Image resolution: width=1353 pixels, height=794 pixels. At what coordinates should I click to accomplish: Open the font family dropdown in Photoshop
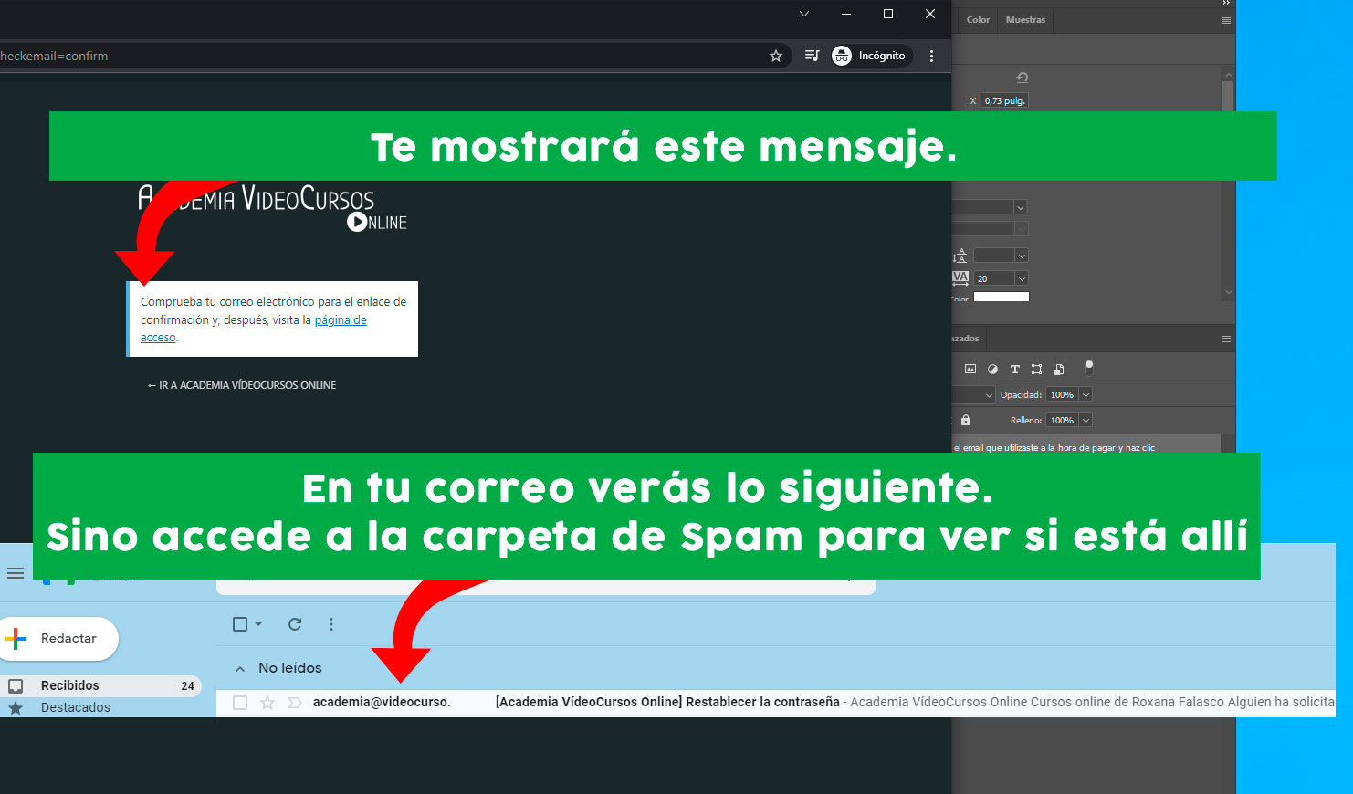pos(1021,207)
